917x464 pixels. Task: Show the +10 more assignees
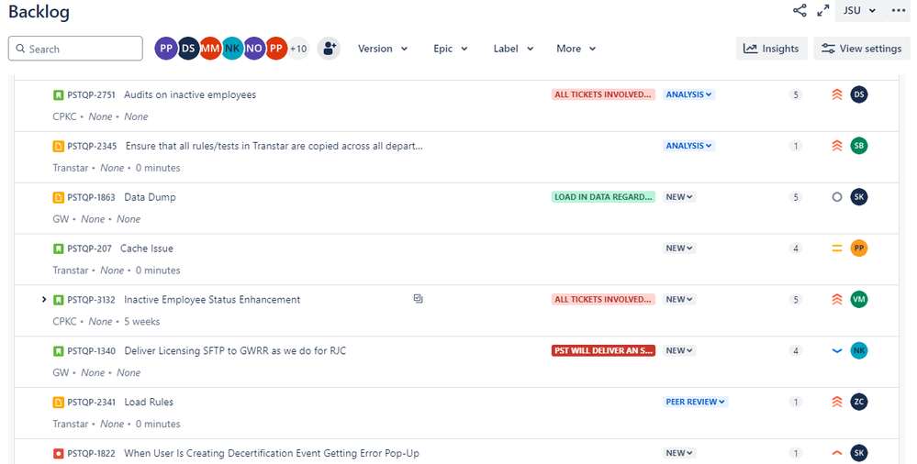point(298,49)
